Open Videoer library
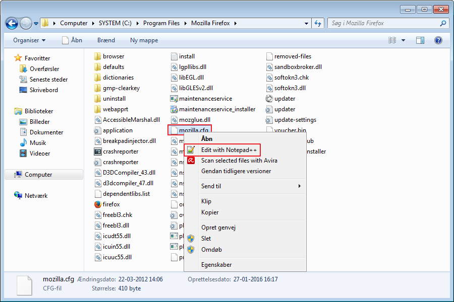454x302 pixels. (35, 154)
